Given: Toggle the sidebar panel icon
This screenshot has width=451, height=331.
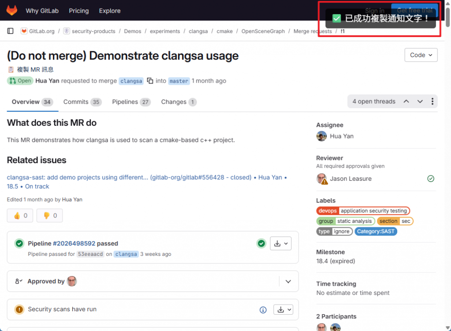Looking at the screenshot, I should click(11, 31).
